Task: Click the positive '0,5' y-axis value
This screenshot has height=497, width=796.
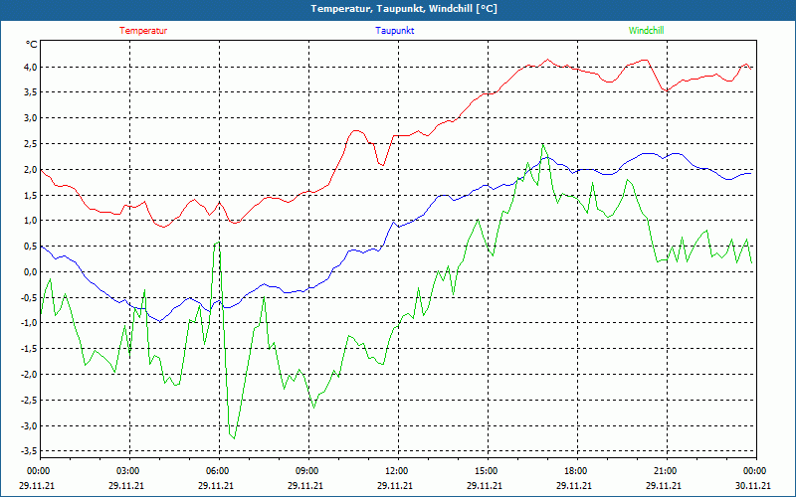Action: pyautogui.click(x=31, y=247)
